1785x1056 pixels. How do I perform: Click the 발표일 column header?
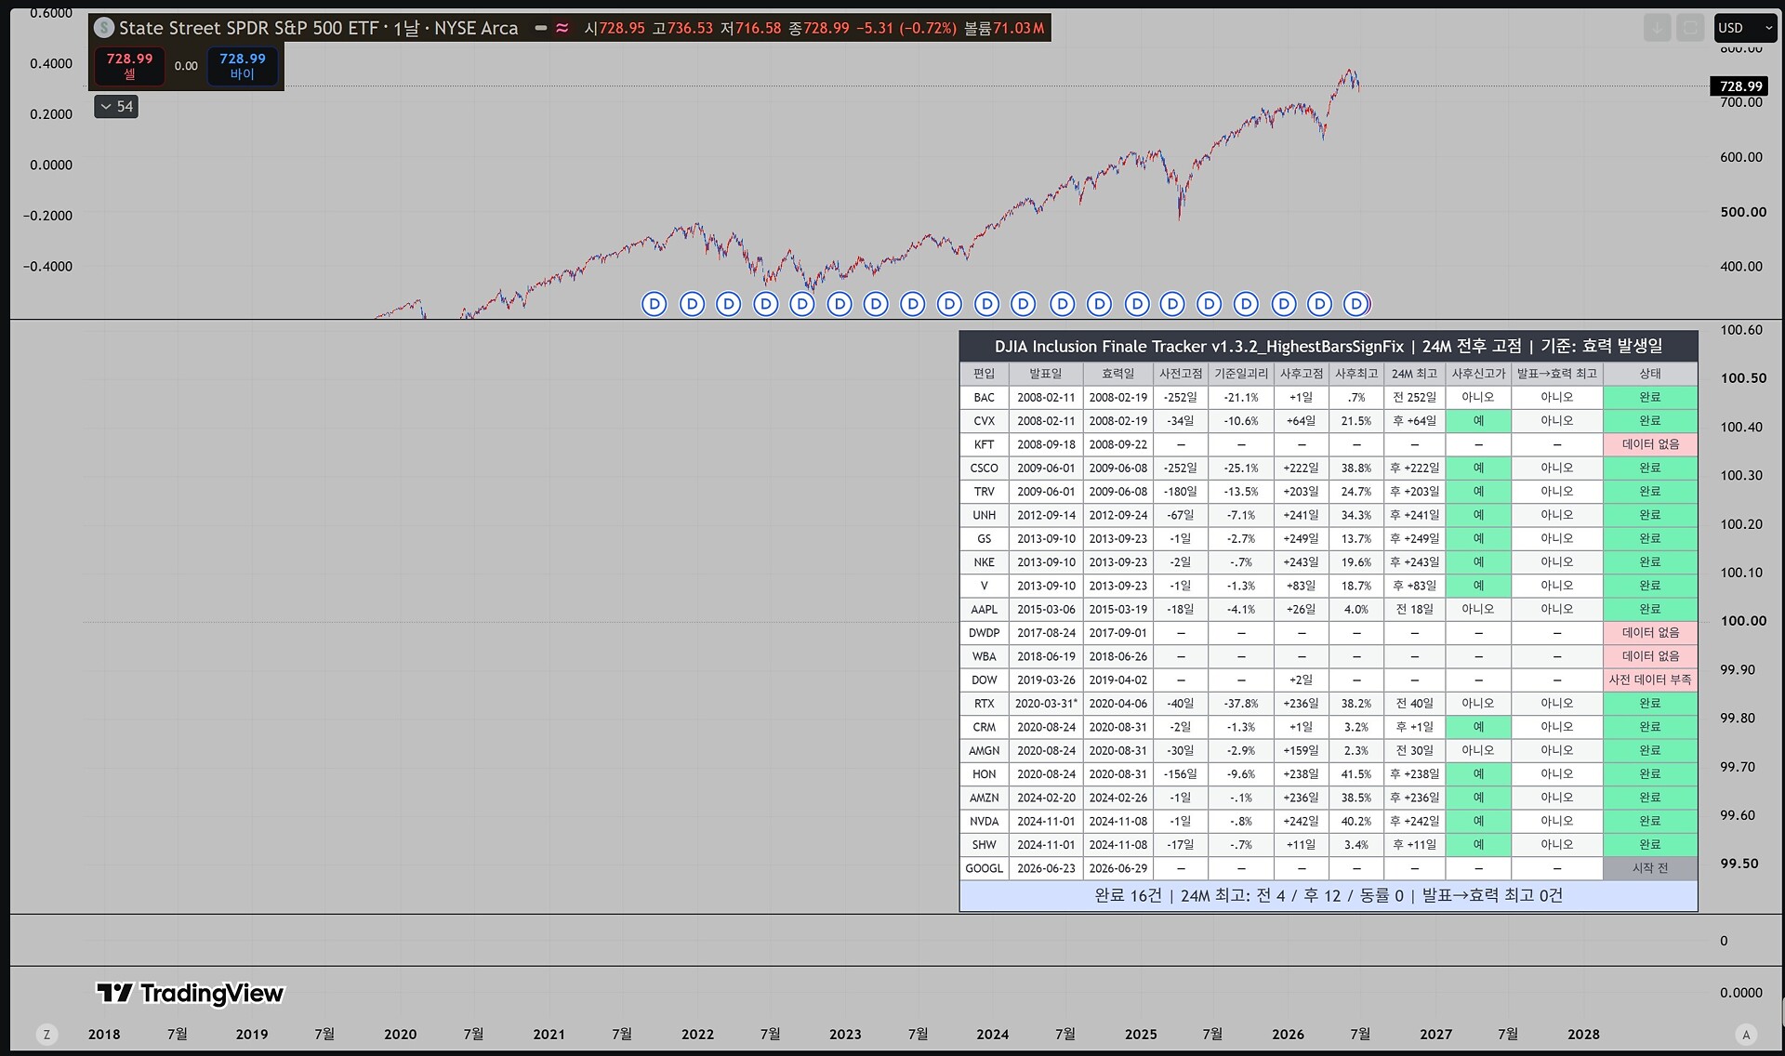1046,374
